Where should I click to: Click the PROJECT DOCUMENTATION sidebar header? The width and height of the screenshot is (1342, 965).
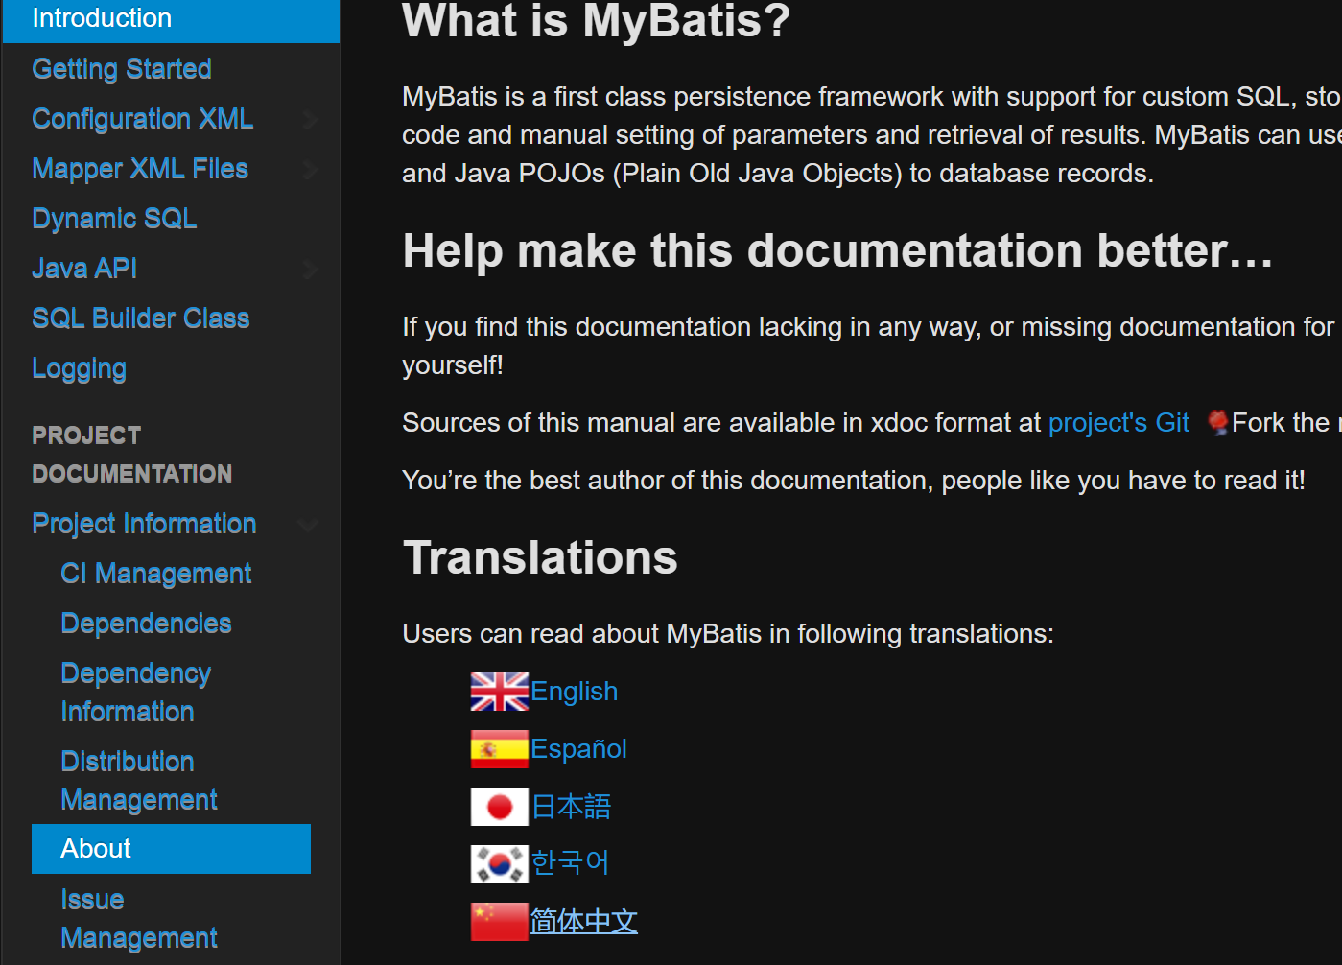pyautogui.click(x=132, y=455)
